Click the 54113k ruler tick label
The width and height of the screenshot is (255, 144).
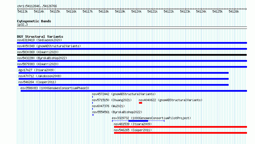click(x=23, y=11)
